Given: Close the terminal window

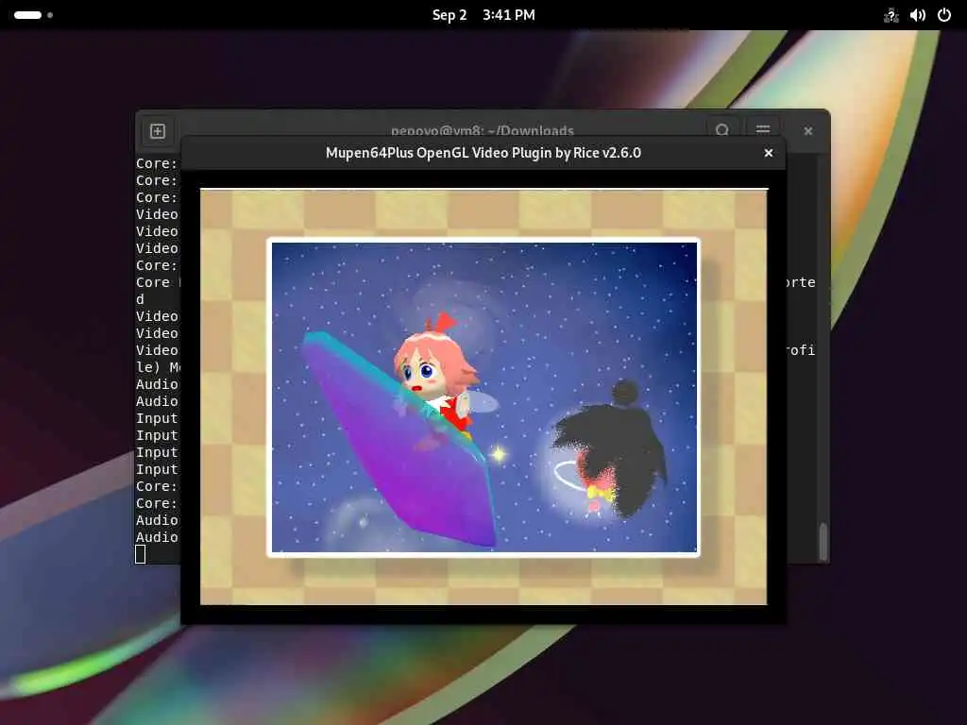Looking at the screenshot, I should click(x=808, y=130).
